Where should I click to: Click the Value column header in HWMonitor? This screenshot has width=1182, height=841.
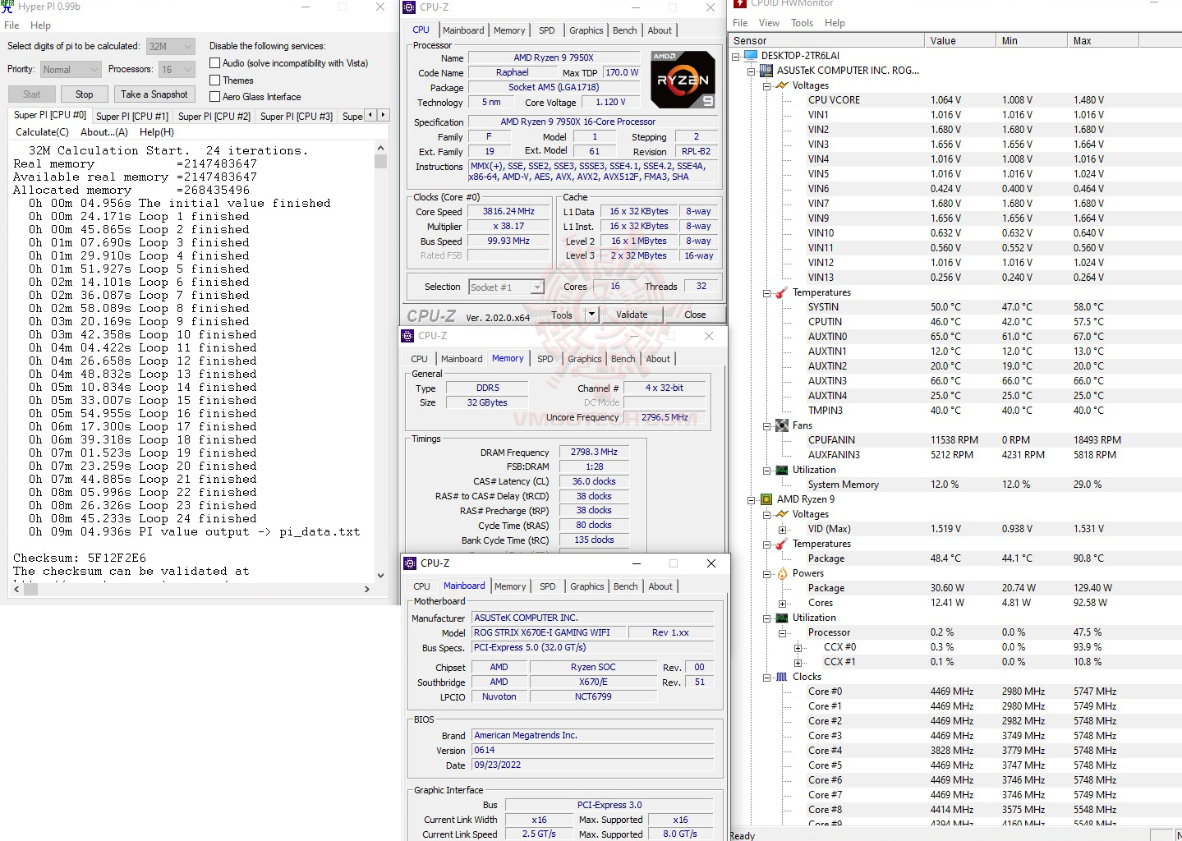[x=959, y=41]
